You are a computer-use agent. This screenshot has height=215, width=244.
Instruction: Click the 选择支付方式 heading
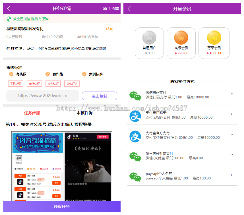pyautogui.click(x=182, y=82)
